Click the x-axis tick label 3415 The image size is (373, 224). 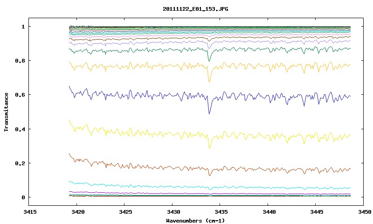(x=30, y=212)
